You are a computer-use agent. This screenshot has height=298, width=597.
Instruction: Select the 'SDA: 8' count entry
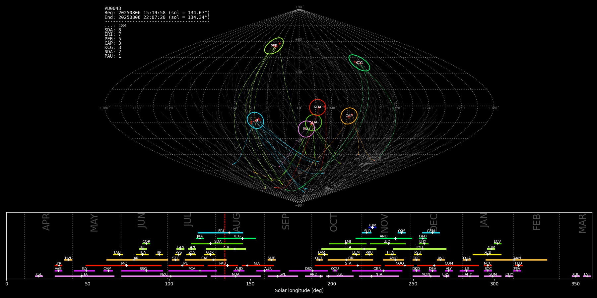[113, 30]
